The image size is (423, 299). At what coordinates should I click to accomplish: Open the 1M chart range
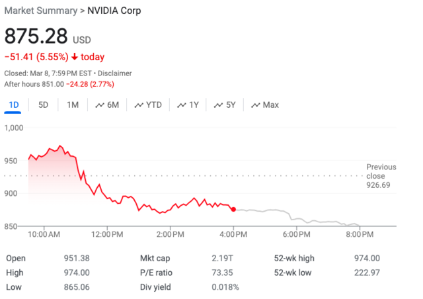tap(73, 105)
